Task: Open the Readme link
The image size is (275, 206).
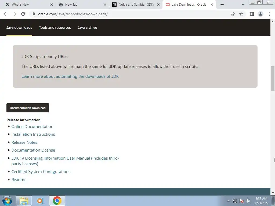Action: [x=19, y=179]
